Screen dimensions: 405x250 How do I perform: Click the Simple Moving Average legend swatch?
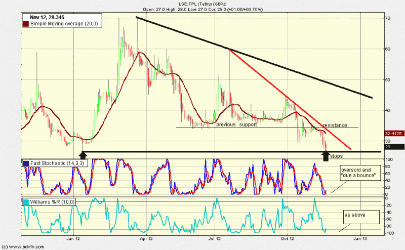(25, 23)
